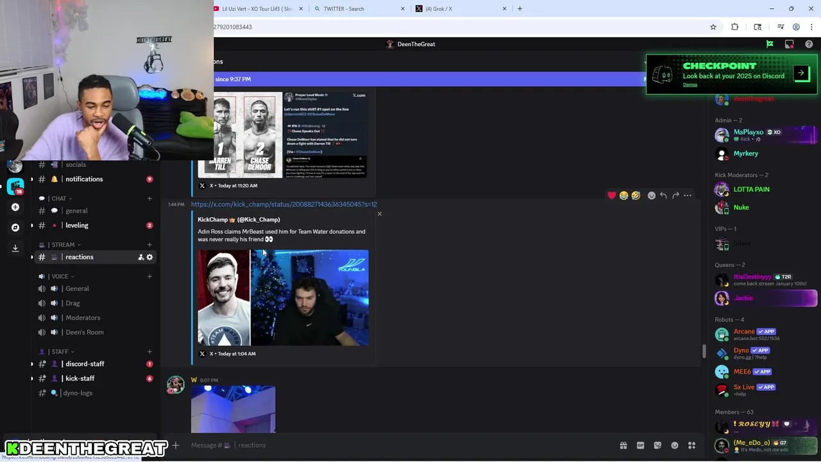Click the new messages since 9:37 PM bar
The width and height of the screenshot is (821, 462).
coord(430,80)
